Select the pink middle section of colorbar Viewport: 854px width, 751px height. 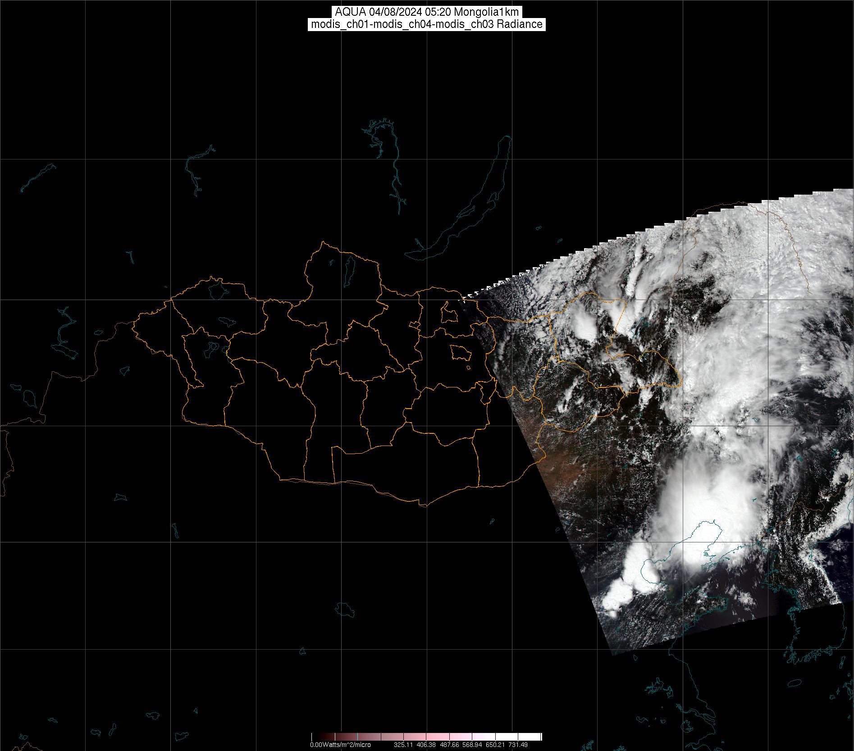tap(433, 737)
